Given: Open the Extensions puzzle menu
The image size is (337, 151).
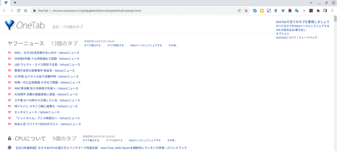Looking at the screenshot, I should pos(318,11).
